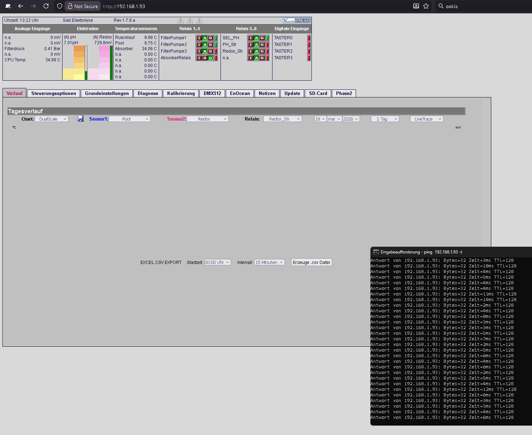Image resolution: width=532 pixels, height=435 pixels.
Task: Open the day dropdown showing 18
Action: pos(320,119)
